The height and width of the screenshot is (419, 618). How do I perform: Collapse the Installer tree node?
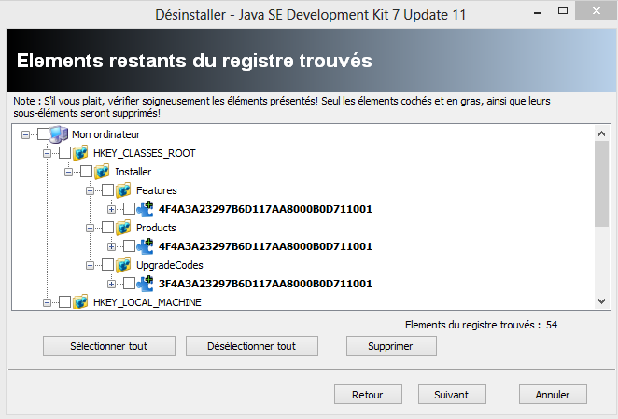point(68,172)
